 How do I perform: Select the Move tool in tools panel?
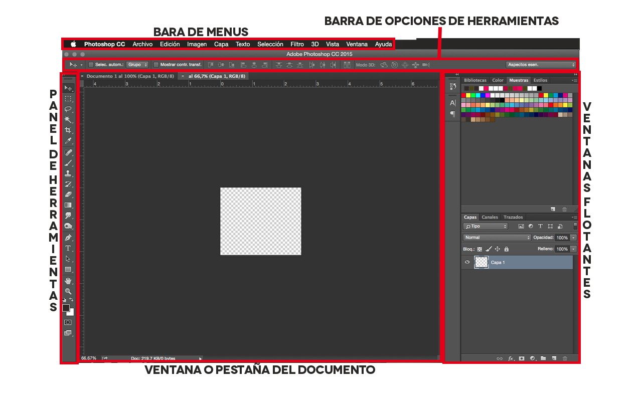pos(68,88)
